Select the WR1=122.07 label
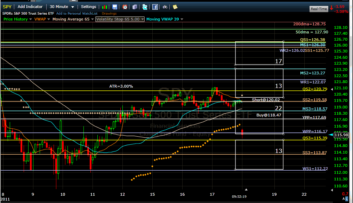 click(313, 82)
